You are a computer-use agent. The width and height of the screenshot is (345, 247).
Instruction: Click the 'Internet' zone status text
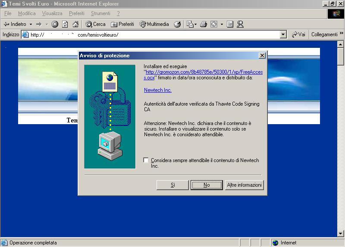click(289, 243)
